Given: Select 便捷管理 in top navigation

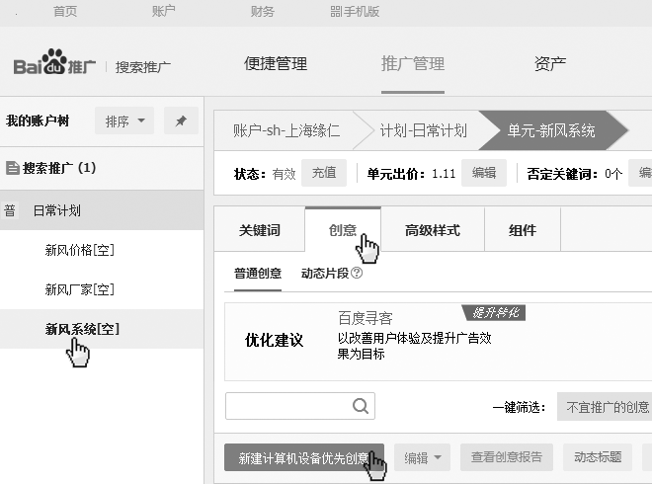Looking at the screenshot, I should pos(276,64).
